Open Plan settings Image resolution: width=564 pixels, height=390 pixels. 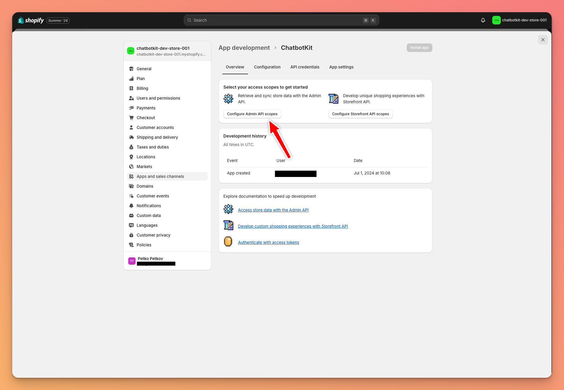tap(167, 79)
